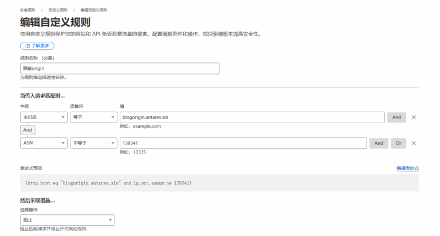Screen dimensions: 440x236
Task: Click the And connector between conditions
Action: 27,131
